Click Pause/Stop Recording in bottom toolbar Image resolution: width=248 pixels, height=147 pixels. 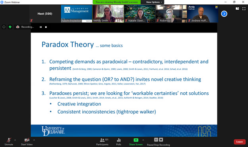(x=158, y=141)
